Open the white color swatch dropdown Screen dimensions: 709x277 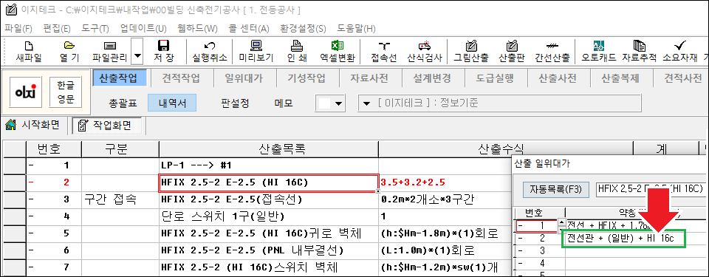tap(331, 103)
